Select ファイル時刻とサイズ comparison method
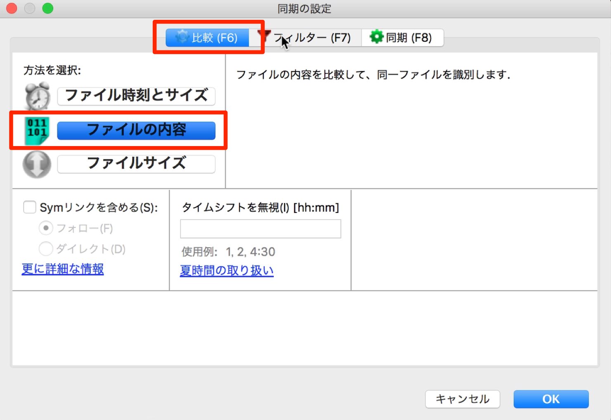Viewport: 611px width, 420px height. click(136, 96)
